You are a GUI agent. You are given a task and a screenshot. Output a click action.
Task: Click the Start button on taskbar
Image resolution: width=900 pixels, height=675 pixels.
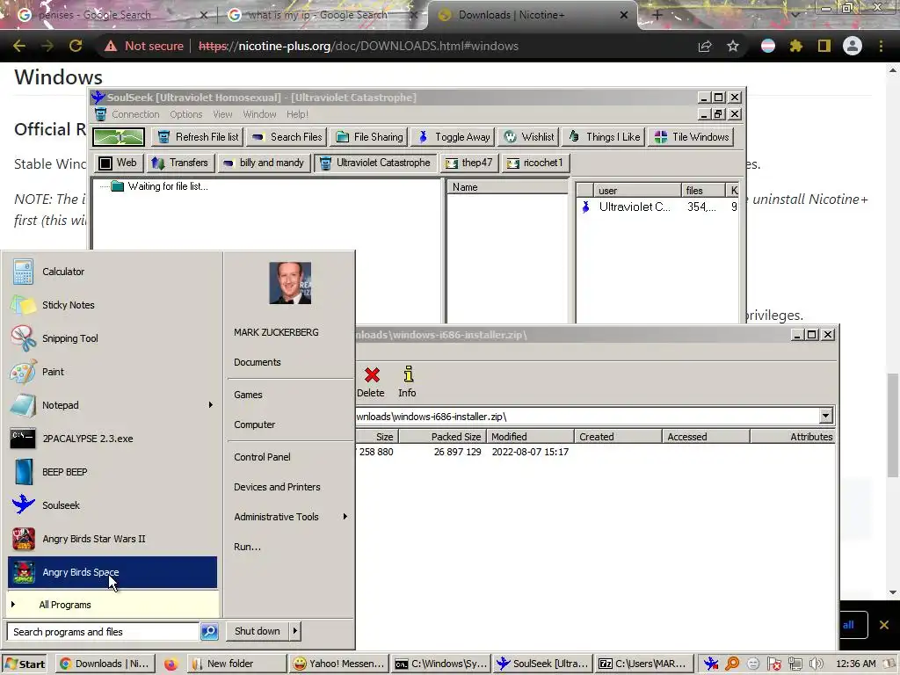[x=26, y=664]
